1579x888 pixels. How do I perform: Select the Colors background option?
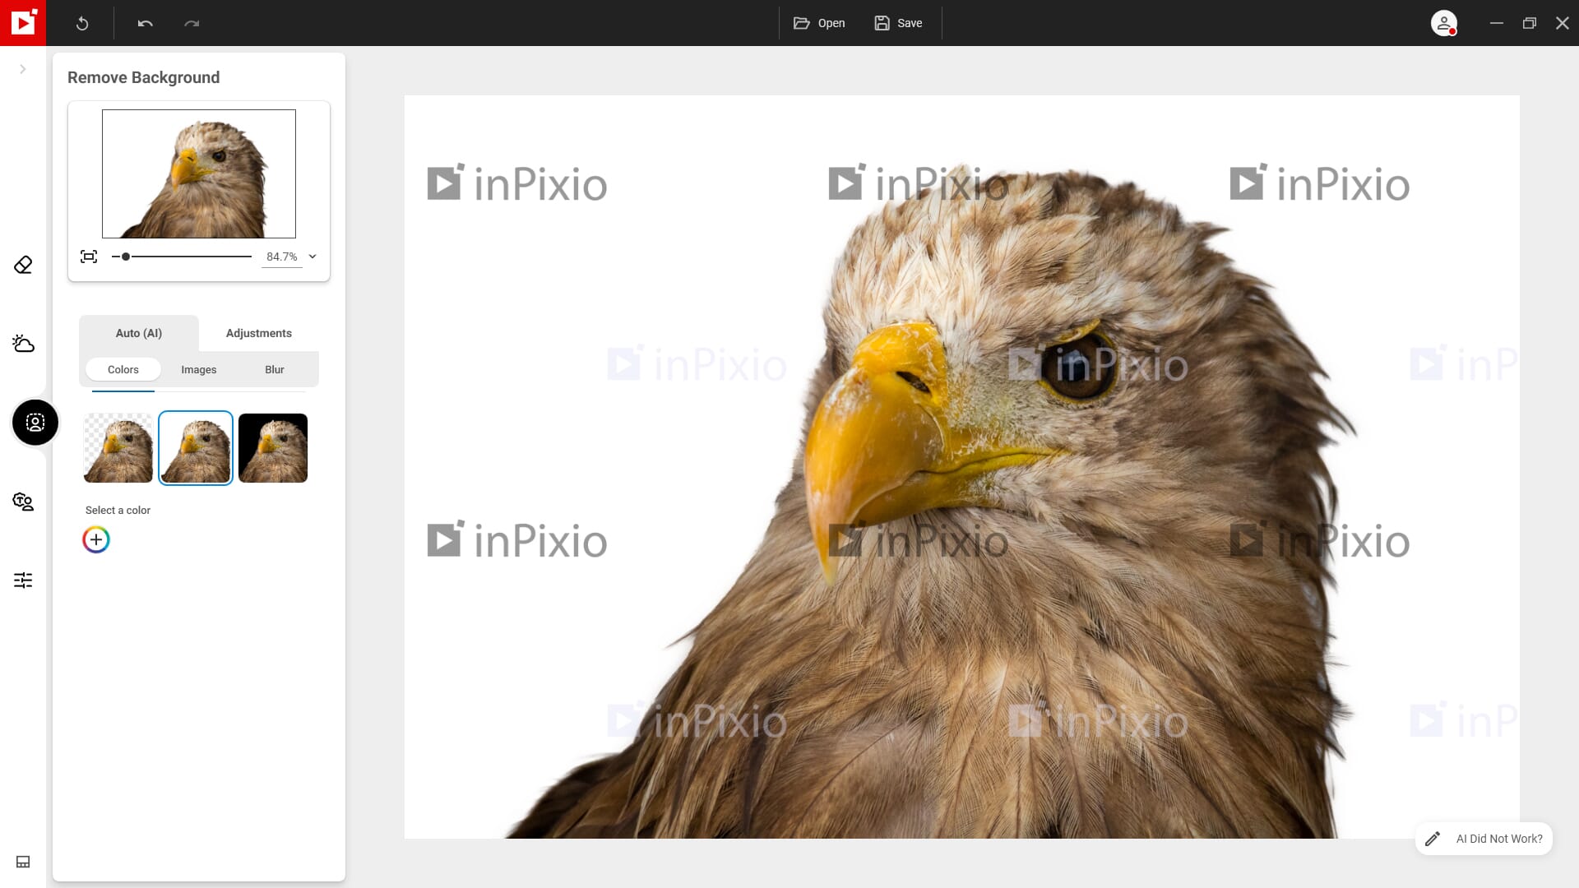point(123,368)
